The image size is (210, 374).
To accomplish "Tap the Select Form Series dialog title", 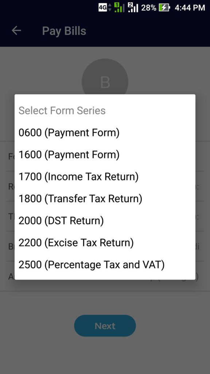I will tap(62, 111).
